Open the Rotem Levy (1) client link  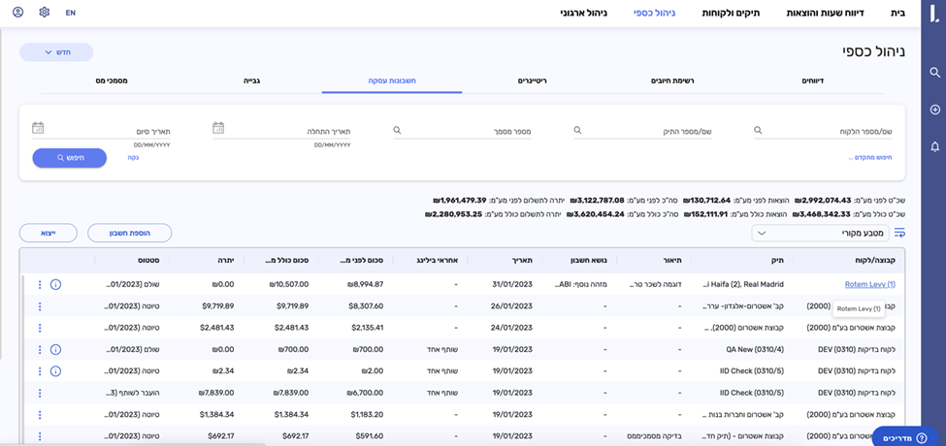pyautogui.click(x=870, y=285)
